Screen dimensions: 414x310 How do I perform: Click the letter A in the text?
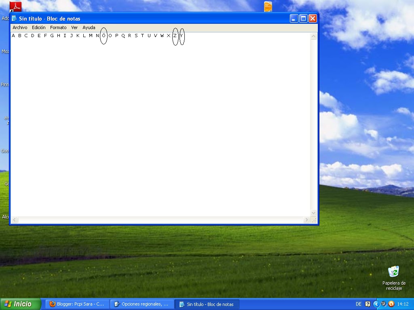click(x=13, y=36)
